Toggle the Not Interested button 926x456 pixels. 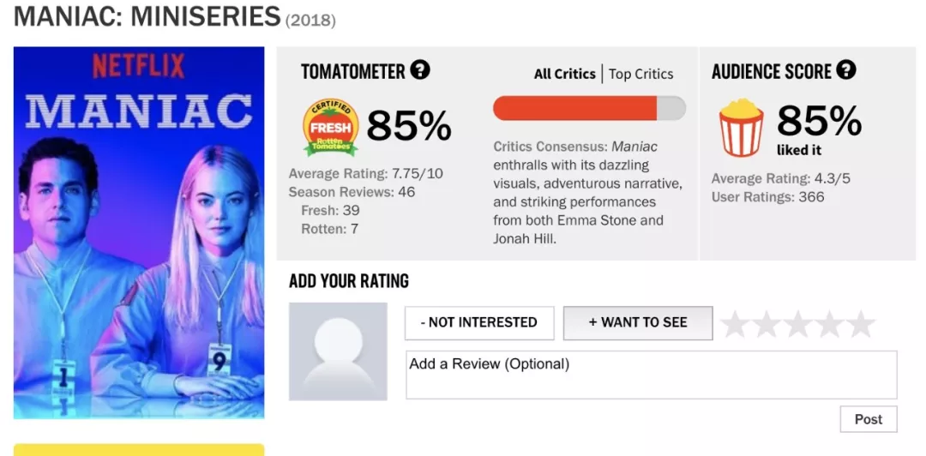tap(479, 323)
